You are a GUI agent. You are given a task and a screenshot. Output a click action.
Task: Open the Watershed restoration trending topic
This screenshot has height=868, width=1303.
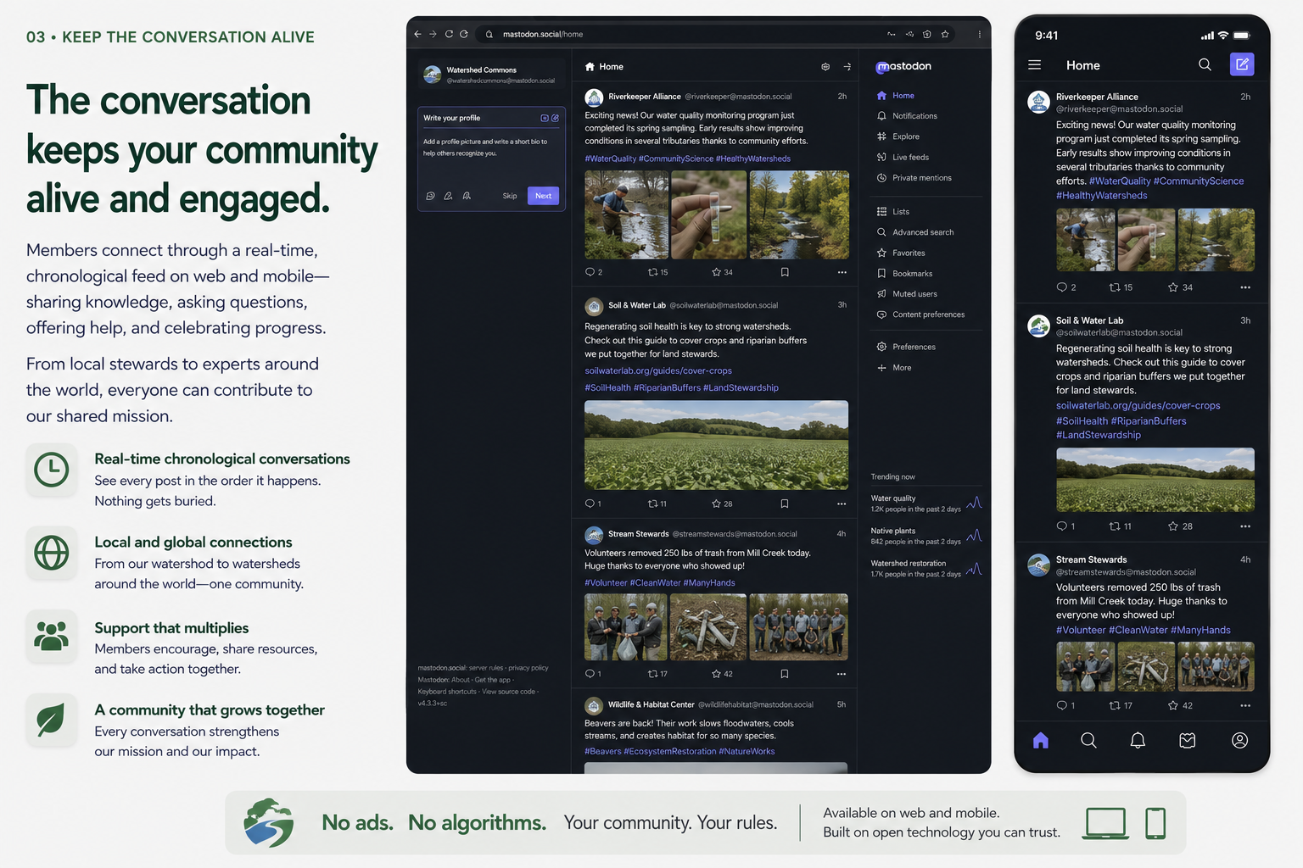tap(926, 568)
